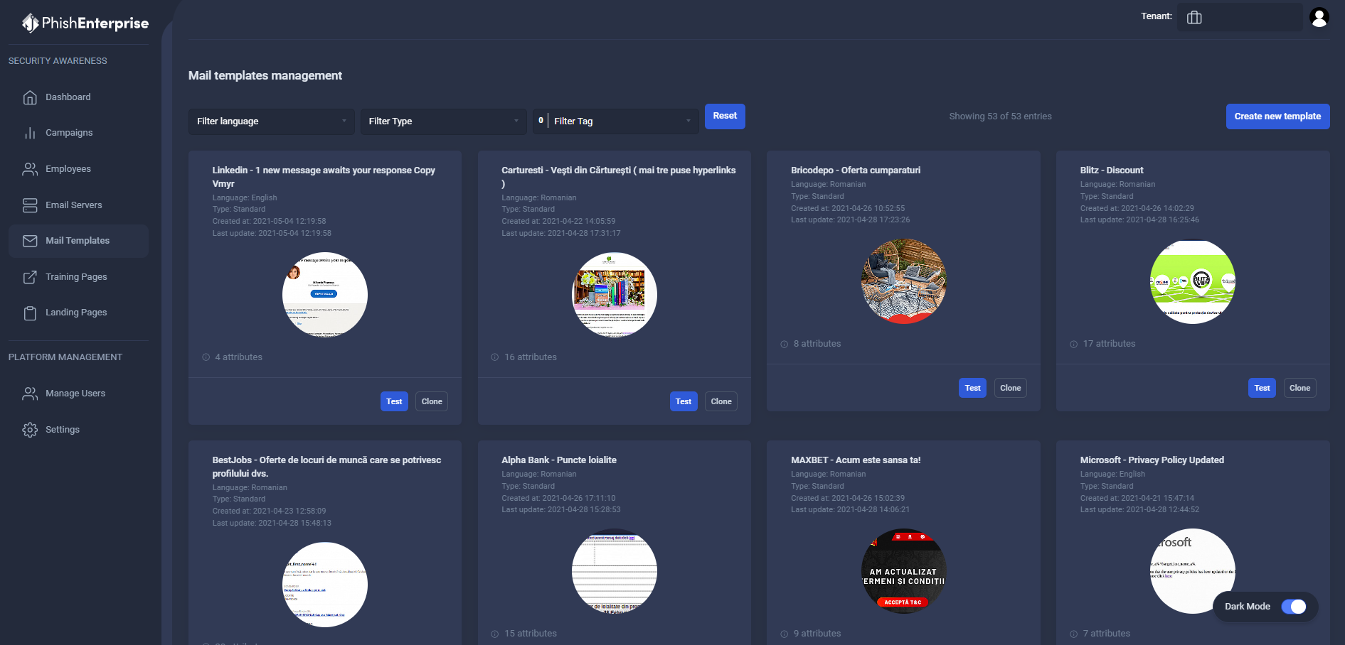The height and width of the screenshot is (645, 1345).
Task: Open the MAXBET template preview thumbnail
Action: 904,571
